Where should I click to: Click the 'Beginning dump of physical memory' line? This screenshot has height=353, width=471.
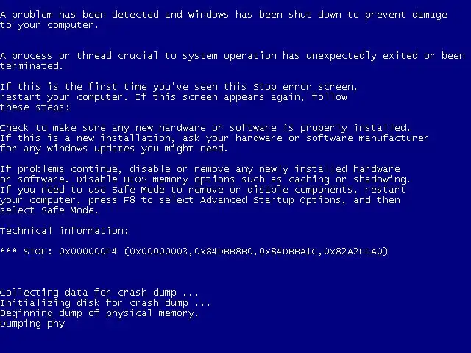coord(99,313)
